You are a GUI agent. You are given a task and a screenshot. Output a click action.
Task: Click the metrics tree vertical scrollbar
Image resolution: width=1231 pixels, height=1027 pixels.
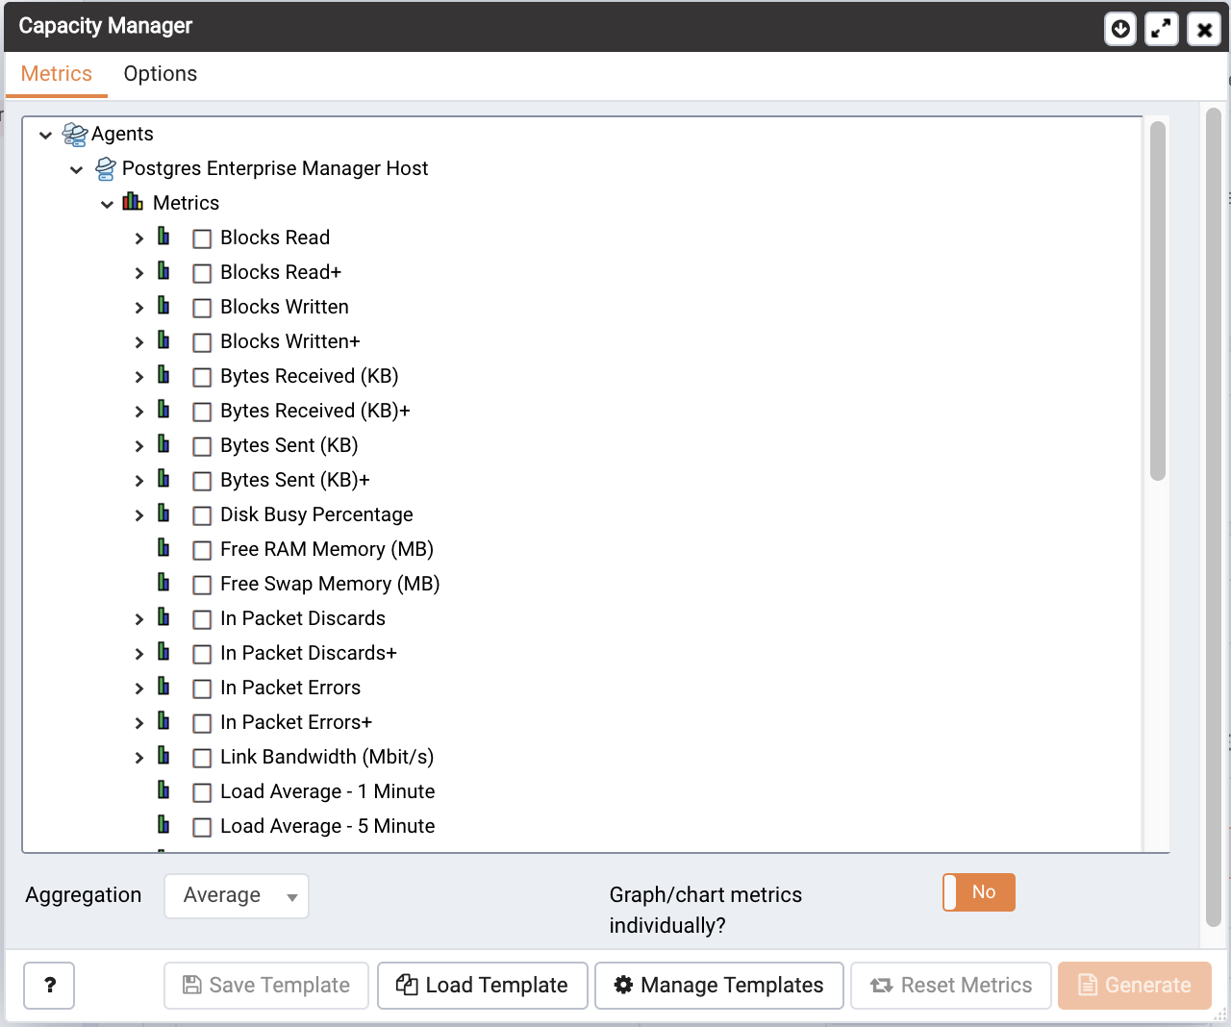[x=1158, y=300]
